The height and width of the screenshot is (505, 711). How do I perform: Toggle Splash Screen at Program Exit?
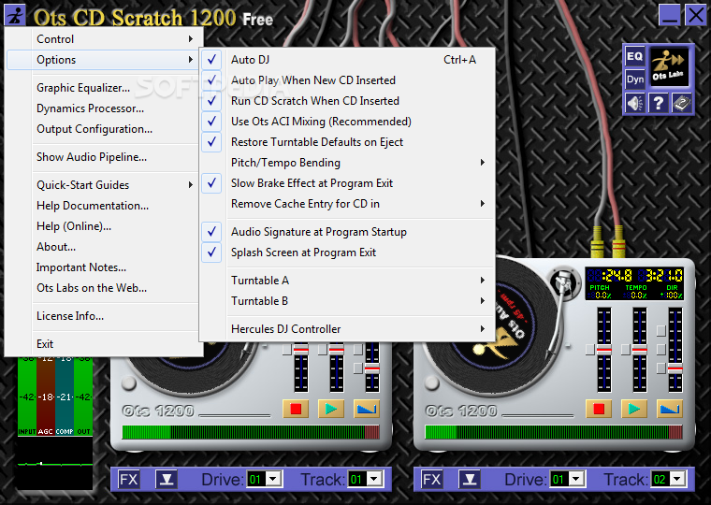[x=347, y=252]
